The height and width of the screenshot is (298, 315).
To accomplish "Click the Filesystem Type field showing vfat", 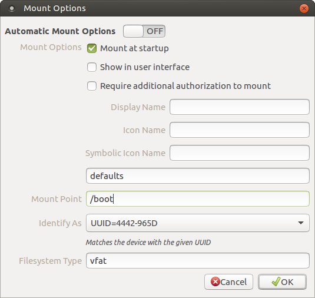I will click(x=198, y=261).
